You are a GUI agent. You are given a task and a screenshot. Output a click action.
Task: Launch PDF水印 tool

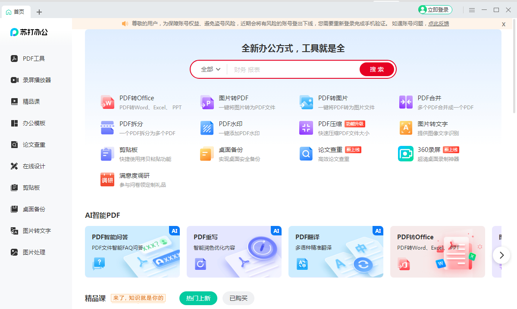[x=230, y=128]
